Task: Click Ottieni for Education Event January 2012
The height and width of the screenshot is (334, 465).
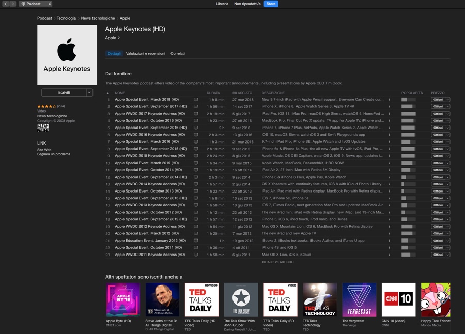Action: [x=438, y=241]
